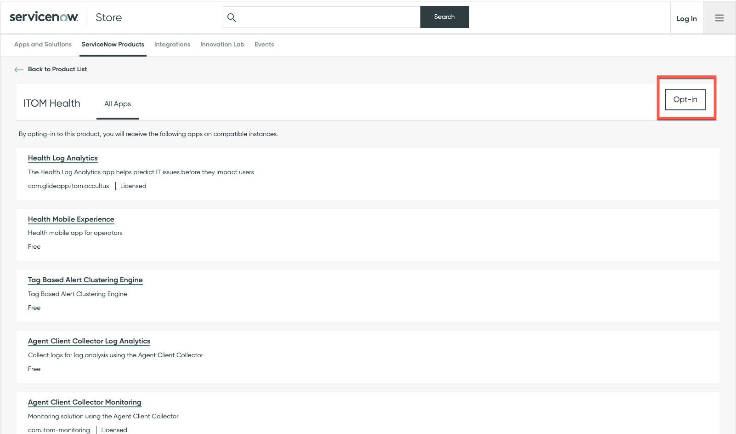
Task: Click the 'By opting-in to this product' notice
Action: [x=148, y=134]
